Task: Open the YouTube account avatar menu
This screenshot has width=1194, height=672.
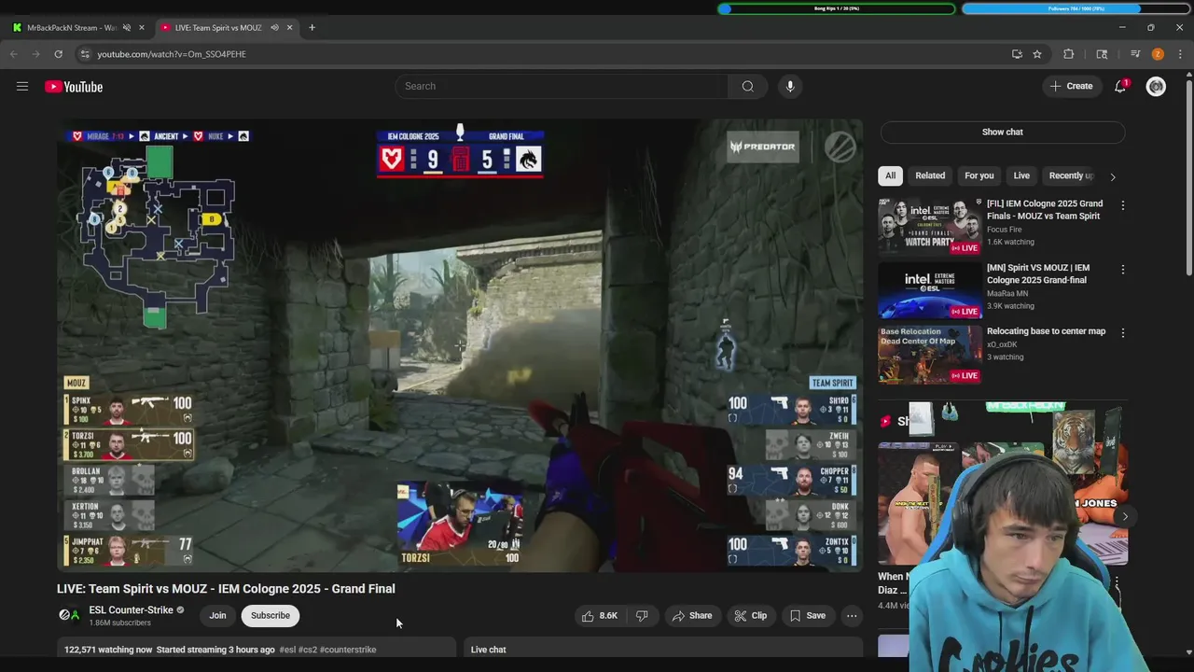Action: point(1156,86)
